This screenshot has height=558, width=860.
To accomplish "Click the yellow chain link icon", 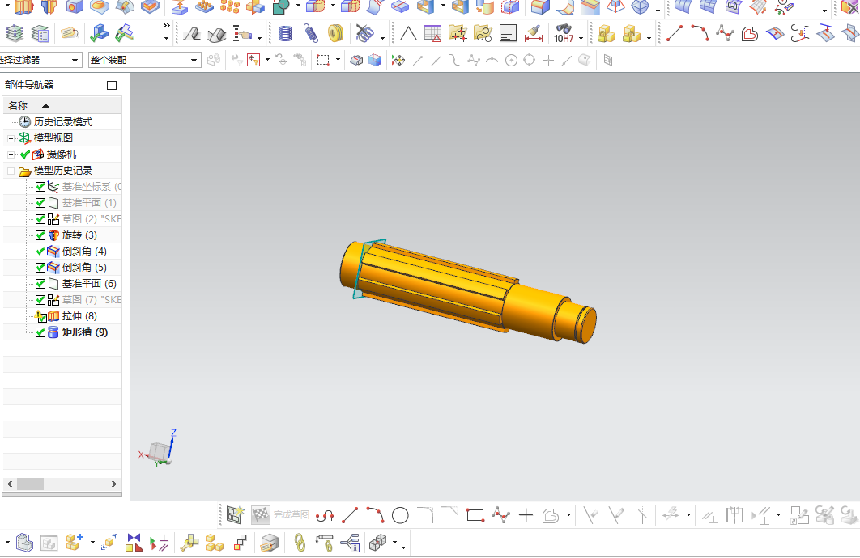I will pos(300,543).
